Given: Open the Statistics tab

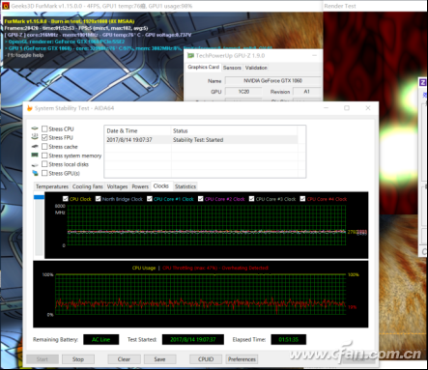Looking at the screenshot, I should coord(185,186).
